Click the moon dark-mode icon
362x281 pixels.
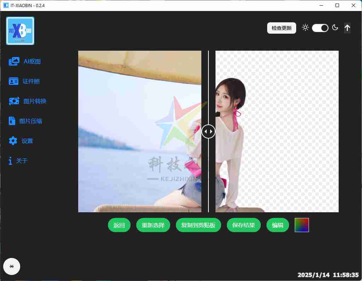click(x=335, y=28)
